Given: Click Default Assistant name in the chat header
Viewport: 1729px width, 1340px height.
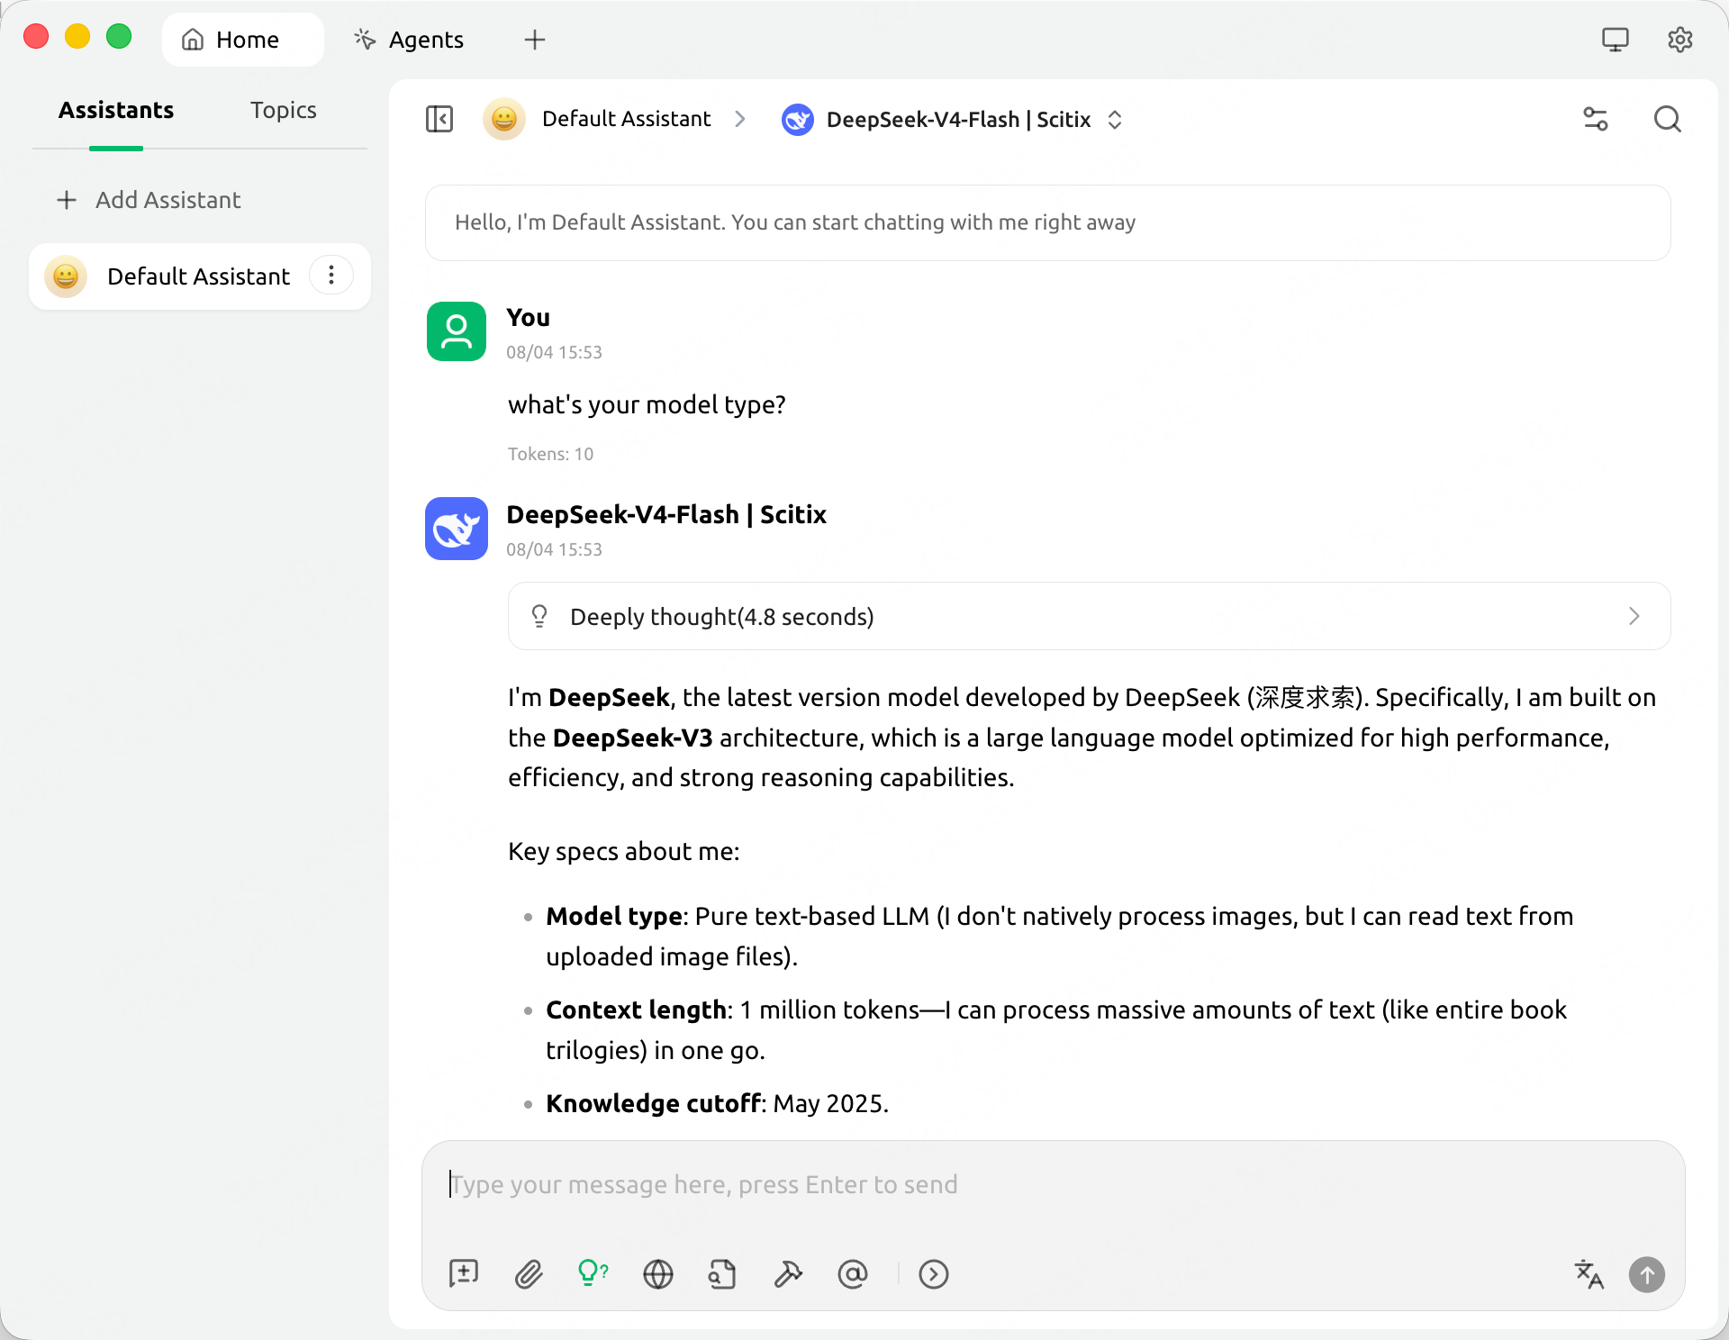Looking at the screenshot, I should [x=627, y=119].
